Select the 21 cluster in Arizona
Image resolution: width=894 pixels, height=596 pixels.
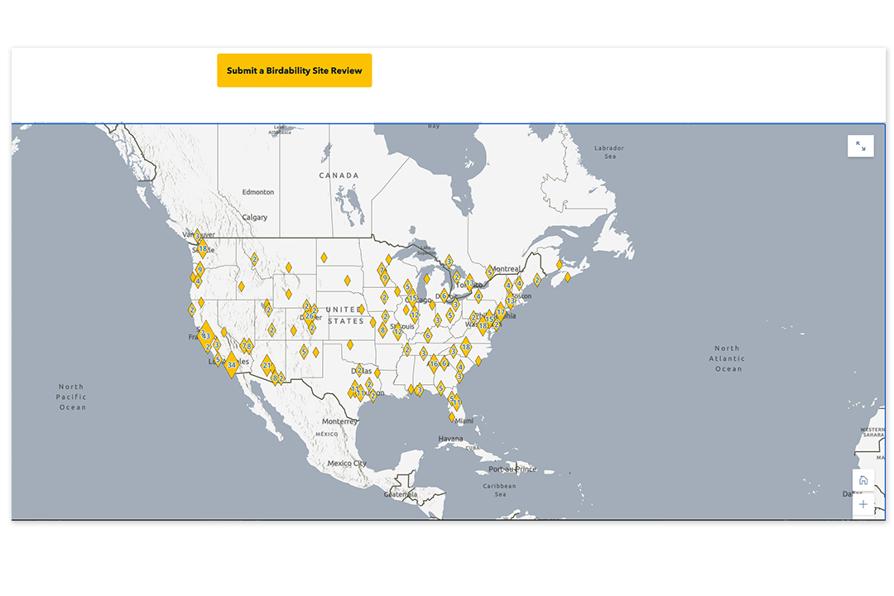click(x=267, y=364)
